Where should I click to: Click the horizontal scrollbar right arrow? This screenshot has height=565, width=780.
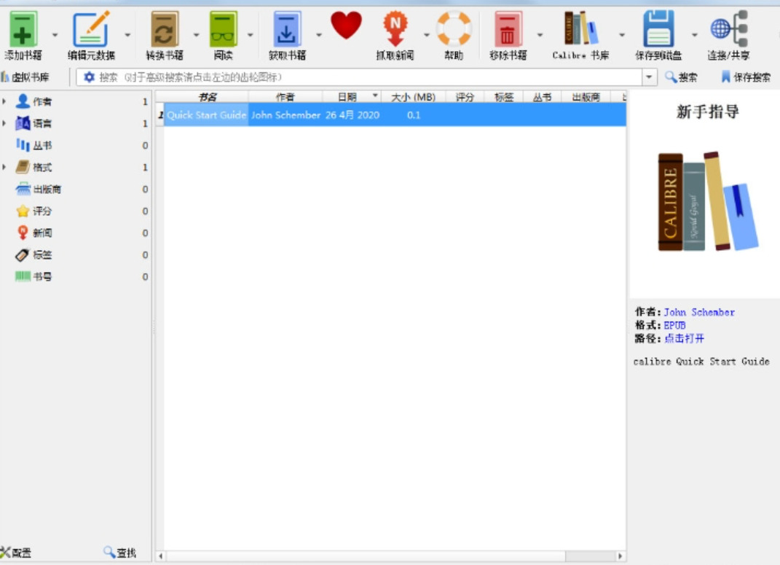[x=620, y=556]
